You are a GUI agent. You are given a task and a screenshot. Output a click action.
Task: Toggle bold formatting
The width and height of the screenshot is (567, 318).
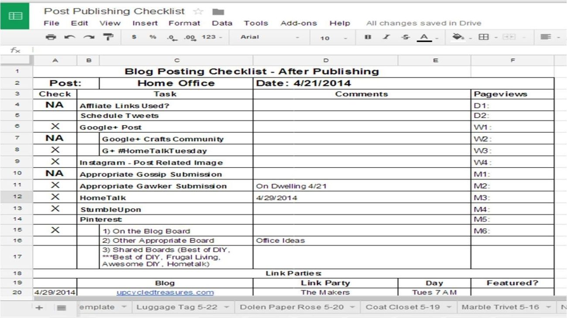coord(368,38)
